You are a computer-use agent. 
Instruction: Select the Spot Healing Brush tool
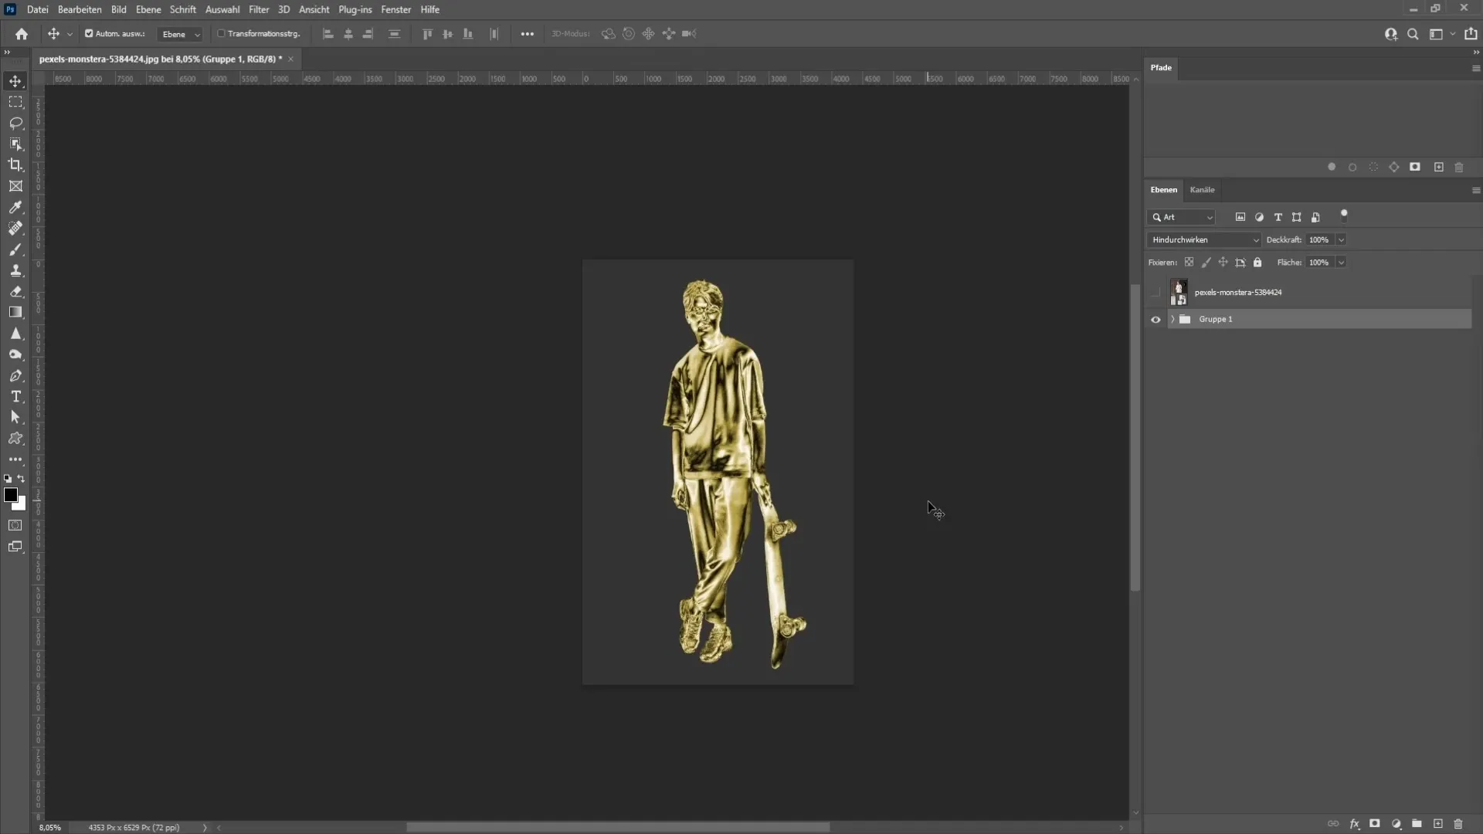15,229
